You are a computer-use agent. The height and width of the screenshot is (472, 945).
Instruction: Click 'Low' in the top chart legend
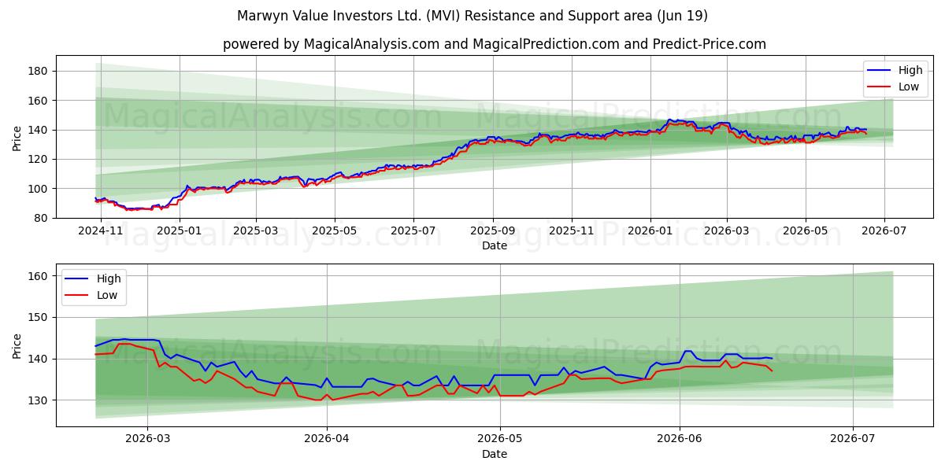click(x=909, y=87)
